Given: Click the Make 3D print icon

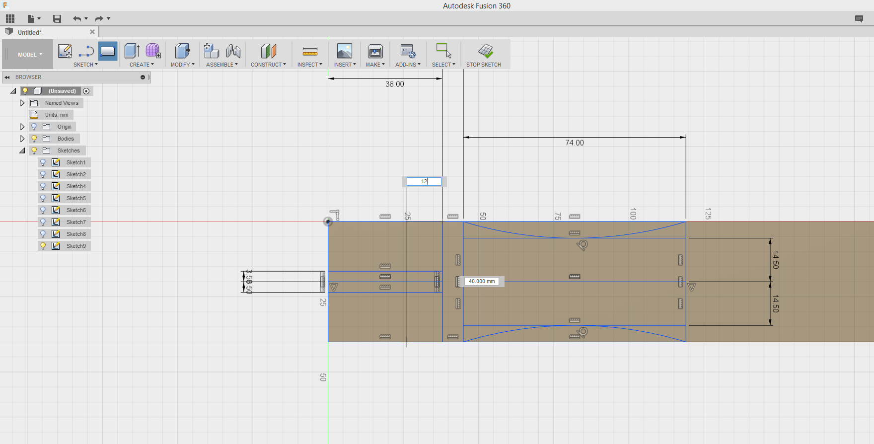Looking at the screenshot, I should click(375, 51).
